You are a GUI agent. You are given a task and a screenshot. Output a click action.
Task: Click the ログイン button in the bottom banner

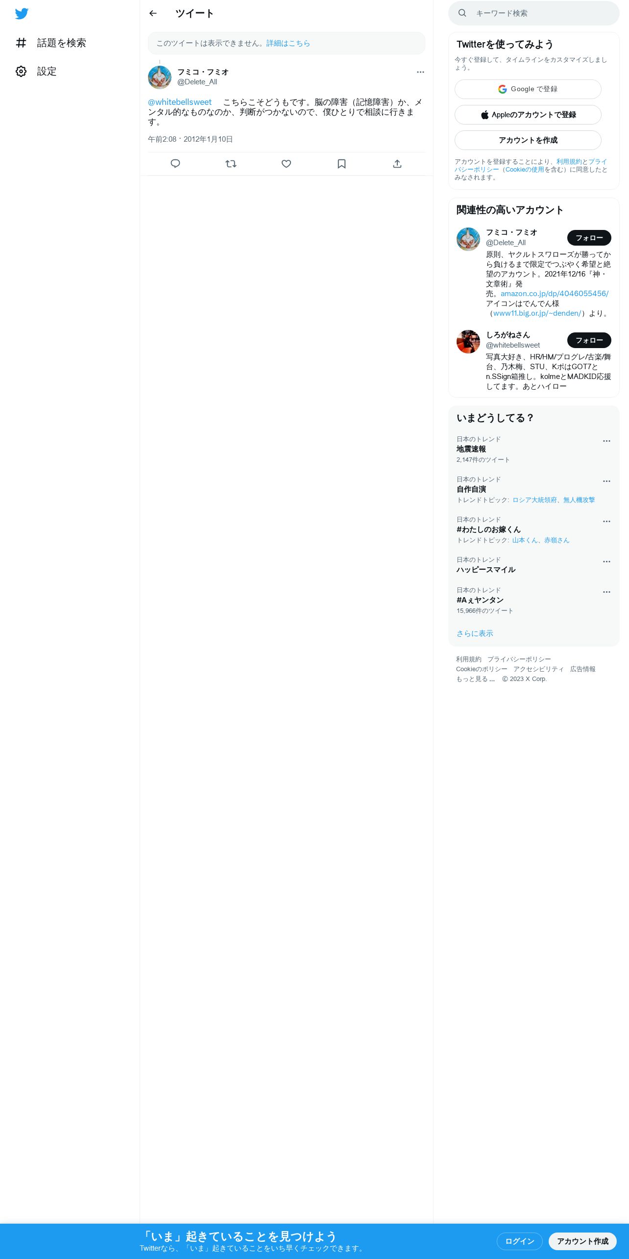tap(520, 1241)
